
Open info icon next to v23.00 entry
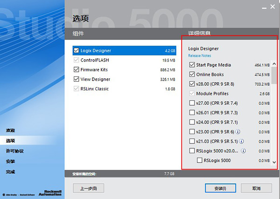pos(238,132)
